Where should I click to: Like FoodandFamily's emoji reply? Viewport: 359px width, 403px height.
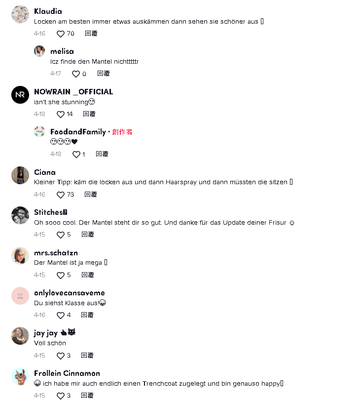pyautogui.click(x=76, y=155)
